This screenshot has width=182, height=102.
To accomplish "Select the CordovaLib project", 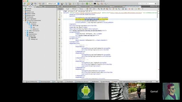I will [30, 17].
